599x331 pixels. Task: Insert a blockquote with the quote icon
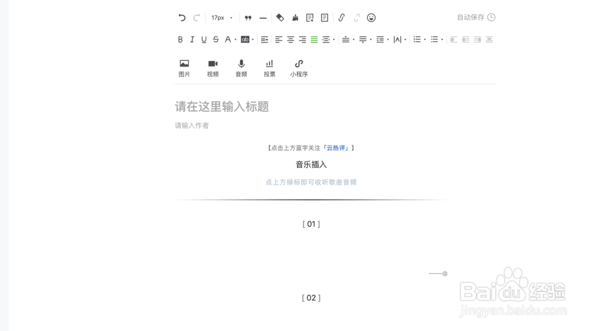click(x=248, y=18)
